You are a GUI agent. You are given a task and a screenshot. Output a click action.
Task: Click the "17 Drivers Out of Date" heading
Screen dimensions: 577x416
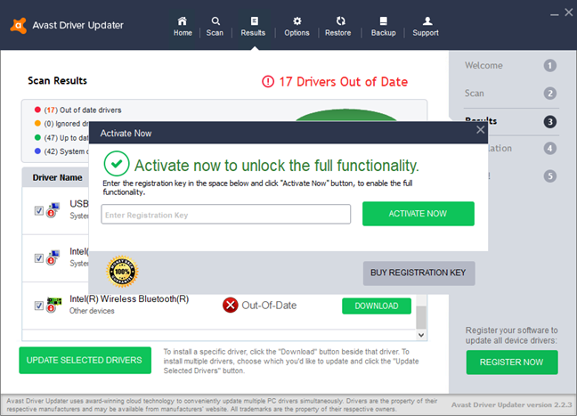tap(343, 82)
